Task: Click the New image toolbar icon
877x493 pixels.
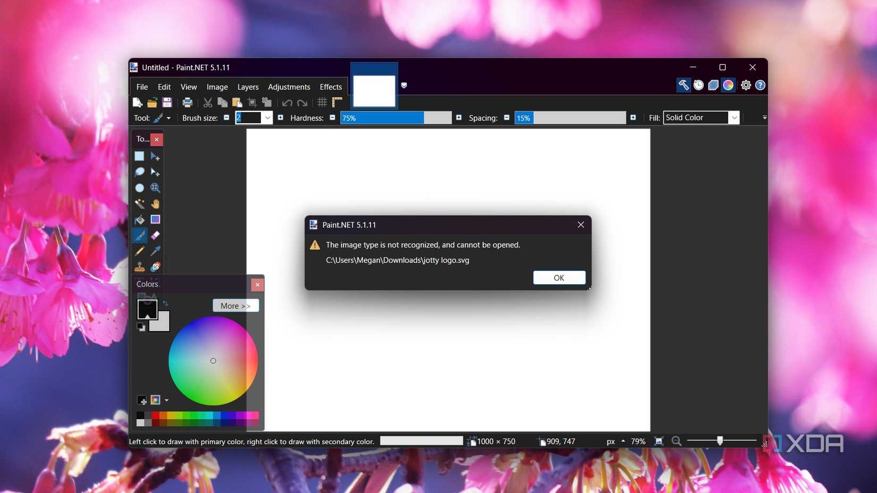Action: (137, 103)
